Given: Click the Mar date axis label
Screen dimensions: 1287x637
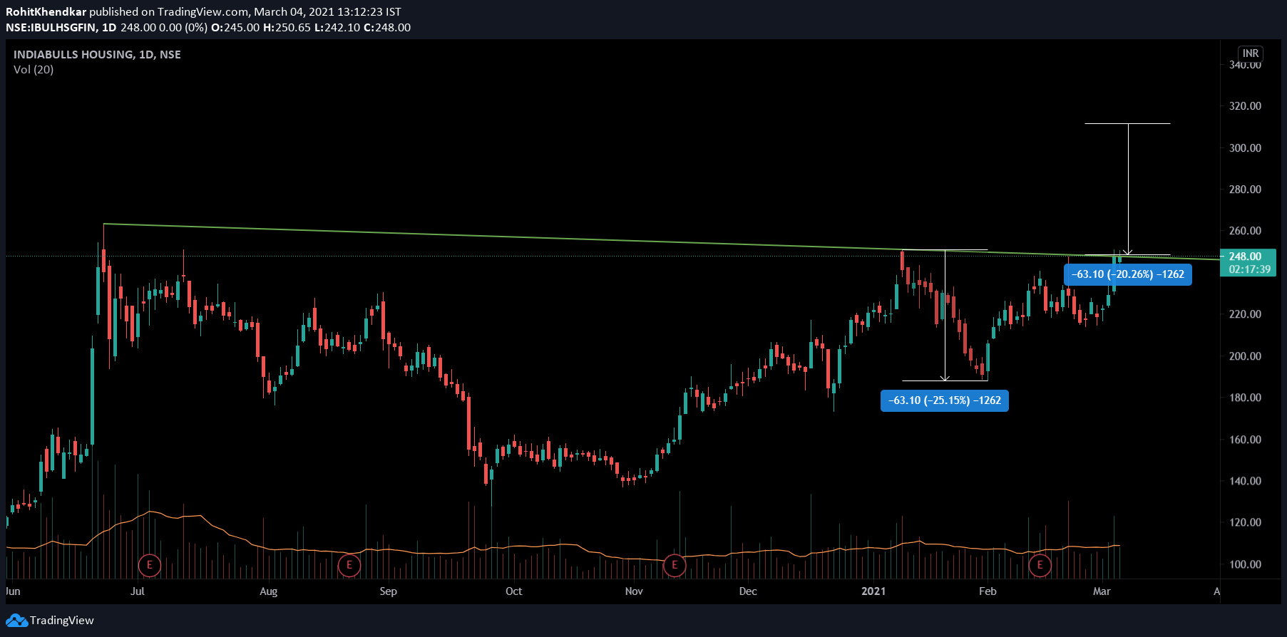Looking at the screenshot, I should coord(1102,591).
